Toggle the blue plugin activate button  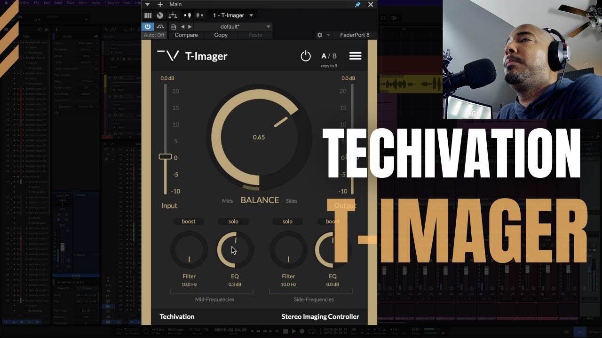click(148, 27)
